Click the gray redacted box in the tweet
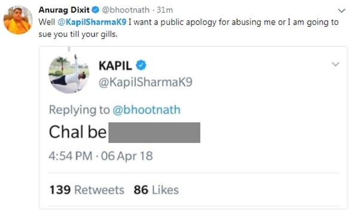This screenshot has height=217, width=350. 154,132
